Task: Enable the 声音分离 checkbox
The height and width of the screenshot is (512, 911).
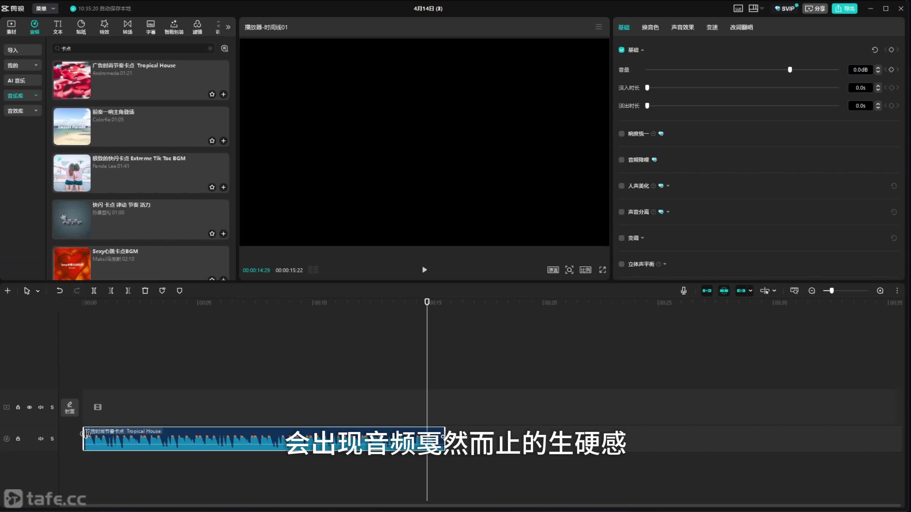Action: coord(621,212)
